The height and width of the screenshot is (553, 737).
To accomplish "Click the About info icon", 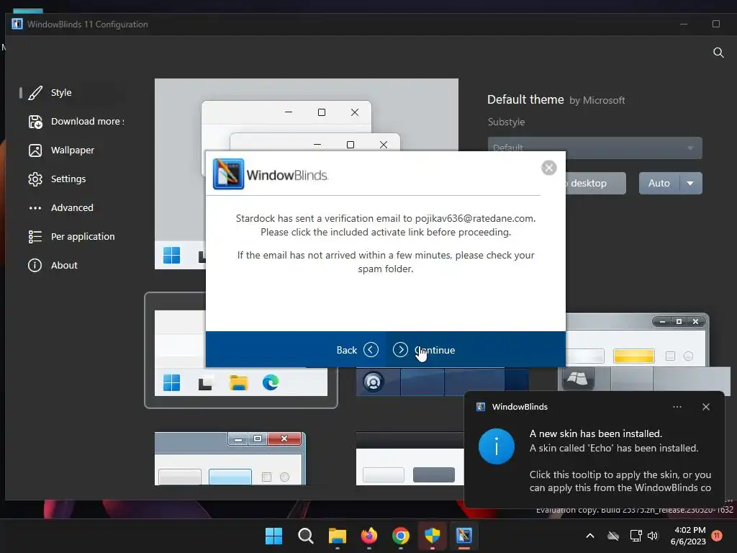I will [x=35, y=265].
